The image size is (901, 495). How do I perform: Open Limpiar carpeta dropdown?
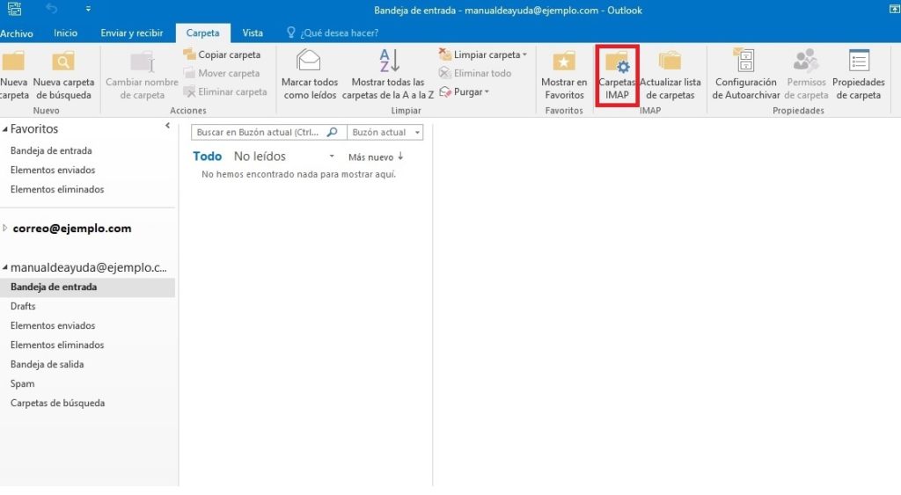tap(483, 55)
